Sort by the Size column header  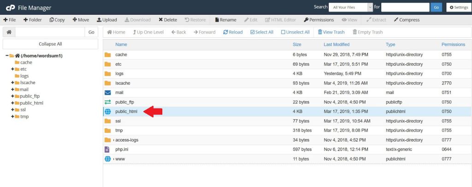coord(297,45)
